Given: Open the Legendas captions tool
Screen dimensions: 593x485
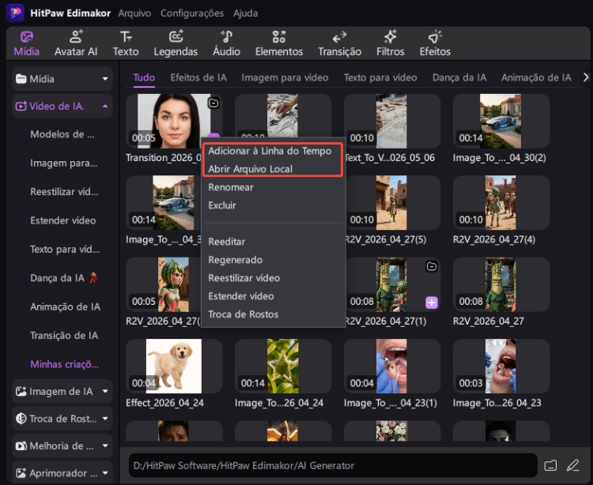Looking at the screenshot, I should (176, 43).
